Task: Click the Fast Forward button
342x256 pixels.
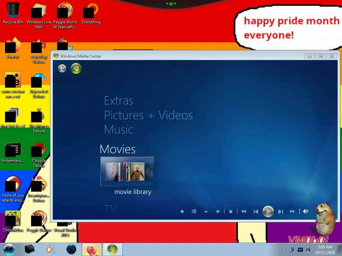Action: (292, 211)
